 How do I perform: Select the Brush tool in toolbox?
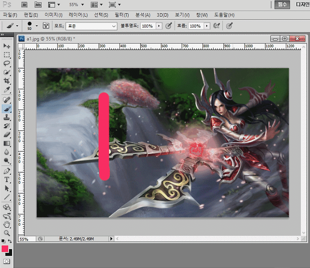[x=7, y=109]
